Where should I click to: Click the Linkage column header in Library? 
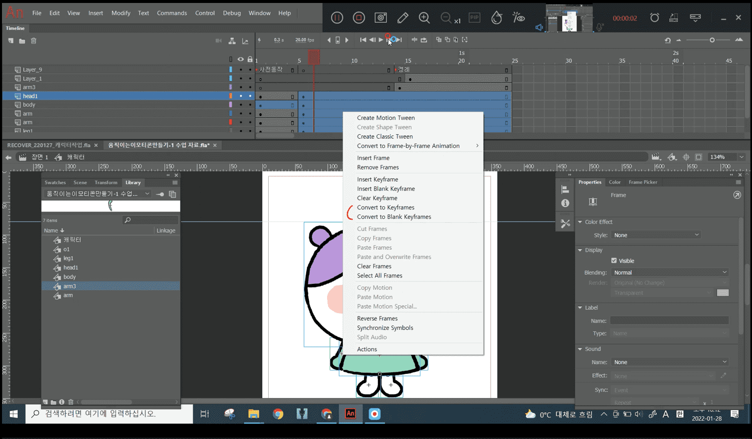pyautogui.click(x=166, y=231)
